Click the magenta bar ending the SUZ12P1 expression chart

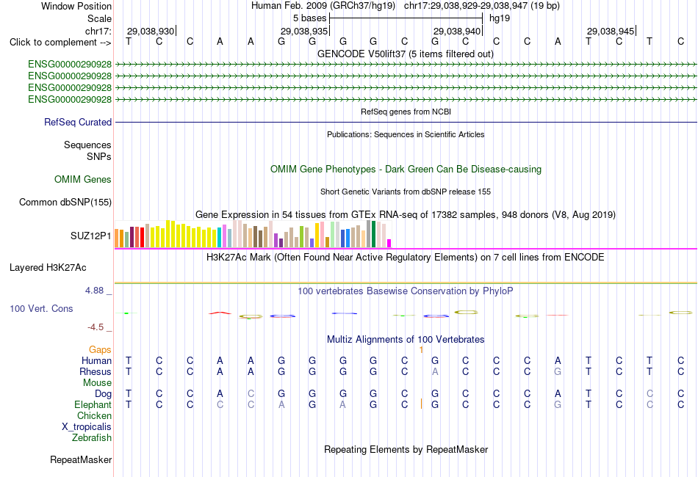[389, 243]
